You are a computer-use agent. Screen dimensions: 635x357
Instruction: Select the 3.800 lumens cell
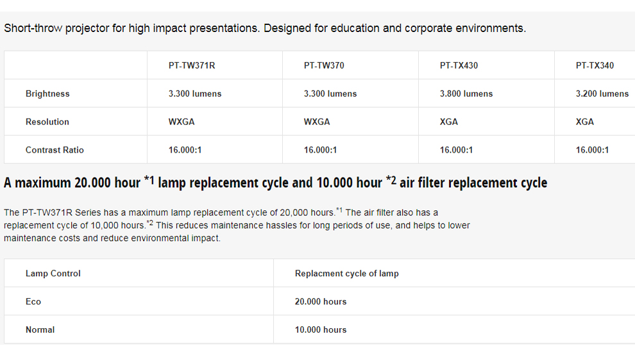(x=466, y=94)
